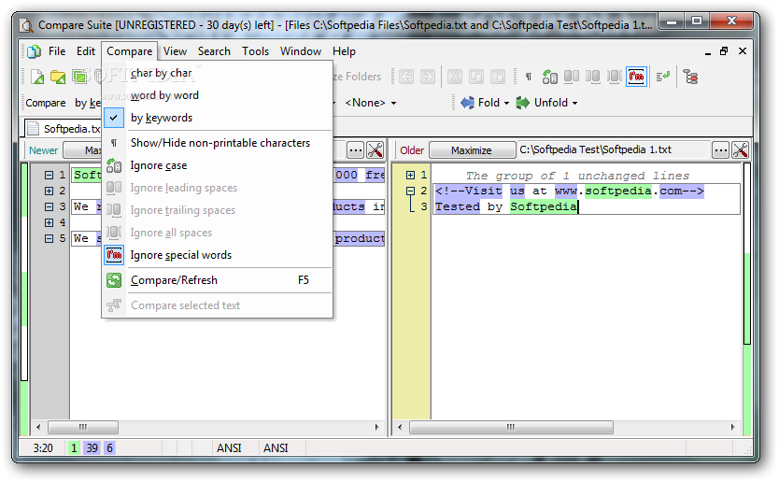The width and height of the screenshot is (779, 482).
Task: Toggle non-printable characters pilcrow in toolbar
Action: tap(529, 77)
